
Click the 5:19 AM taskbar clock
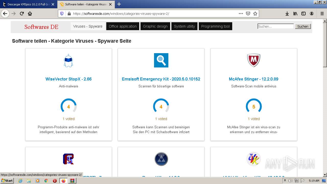tap(314, 181)
